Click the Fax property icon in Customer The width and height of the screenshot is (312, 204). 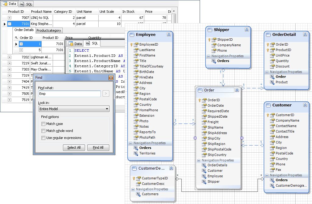tap(272, 170)
